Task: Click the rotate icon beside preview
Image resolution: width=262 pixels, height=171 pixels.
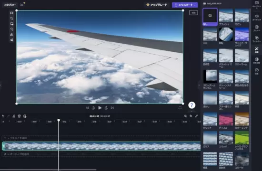Action: [x=11, y=29]
